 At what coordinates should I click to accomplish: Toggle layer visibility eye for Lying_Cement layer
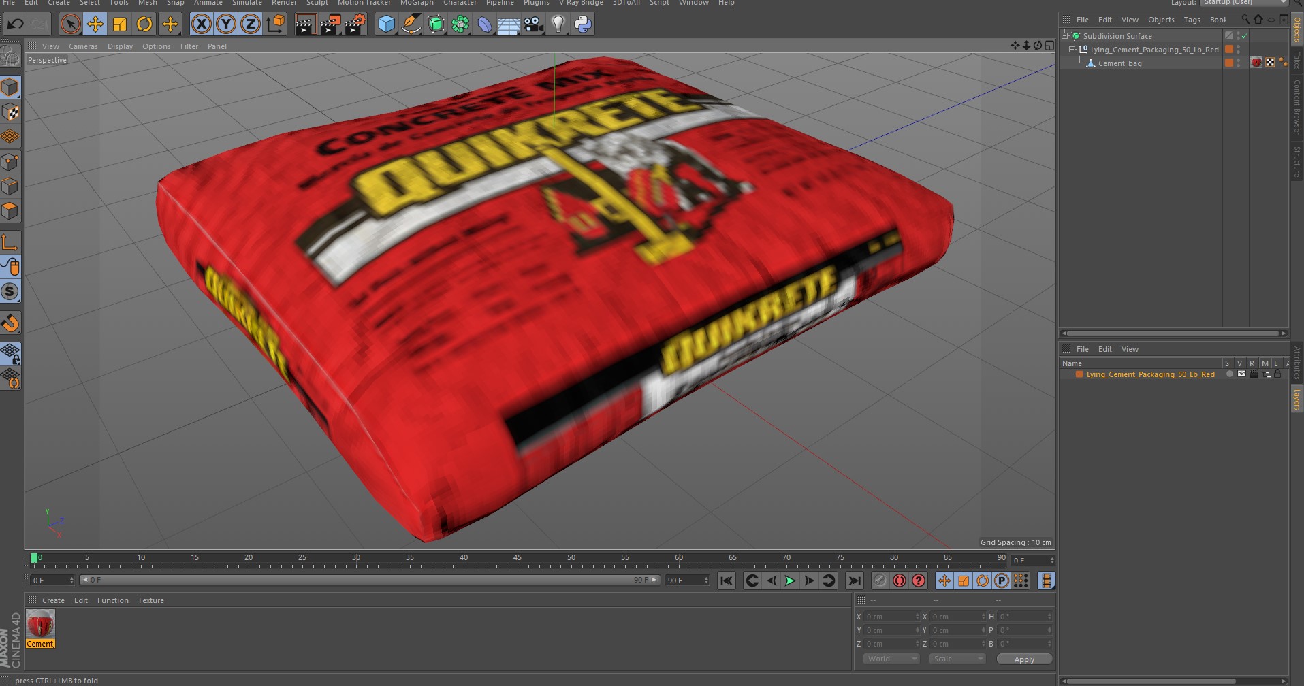coord(1241,374)
